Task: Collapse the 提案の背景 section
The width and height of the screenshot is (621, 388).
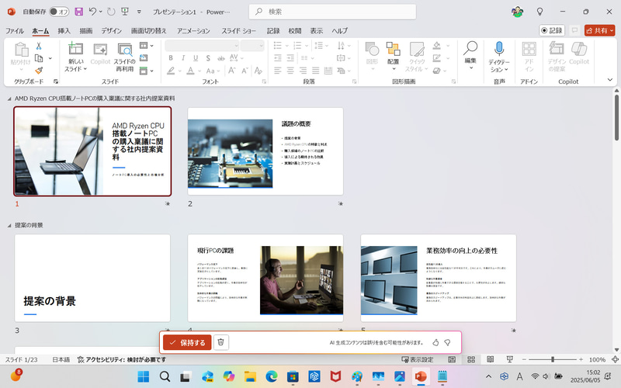Action: click(x=9, y=225)
